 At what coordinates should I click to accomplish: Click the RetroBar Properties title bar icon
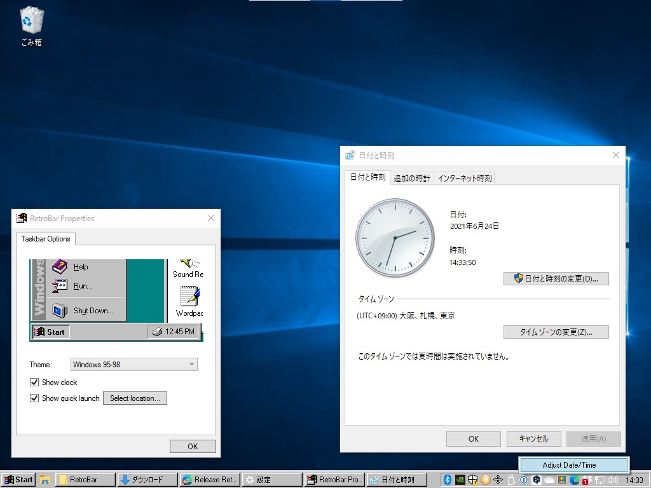click(21, 219)
